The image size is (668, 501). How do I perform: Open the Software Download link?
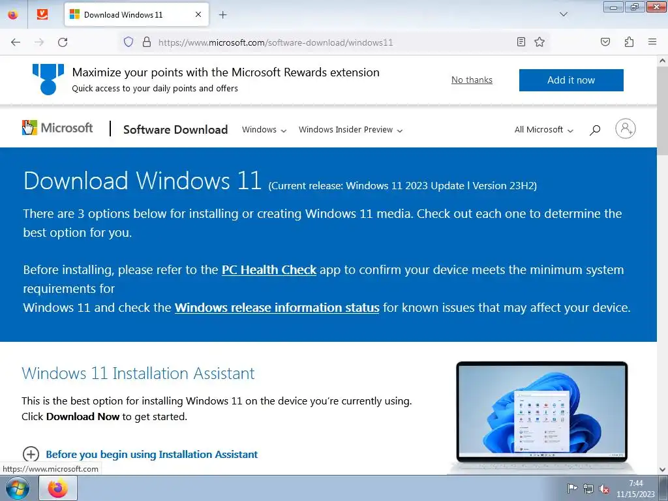[175, 130]
